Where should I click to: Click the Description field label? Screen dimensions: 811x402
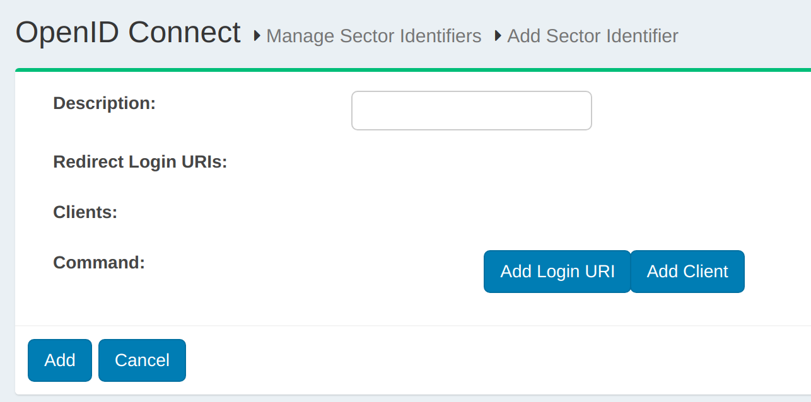click(x=105, y=103)
